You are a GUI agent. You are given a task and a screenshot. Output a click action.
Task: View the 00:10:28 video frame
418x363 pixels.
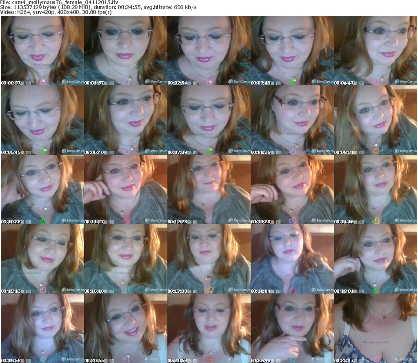(x=42, y=189)
